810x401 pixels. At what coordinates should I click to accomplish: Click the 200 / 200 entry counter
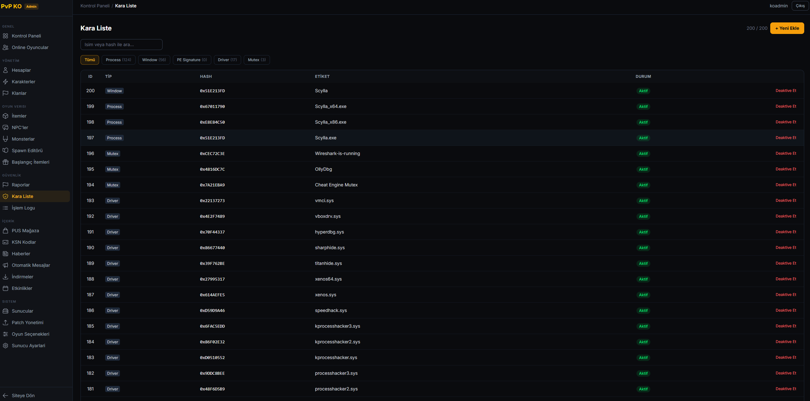pyautogui.click(x=757, y=28)
